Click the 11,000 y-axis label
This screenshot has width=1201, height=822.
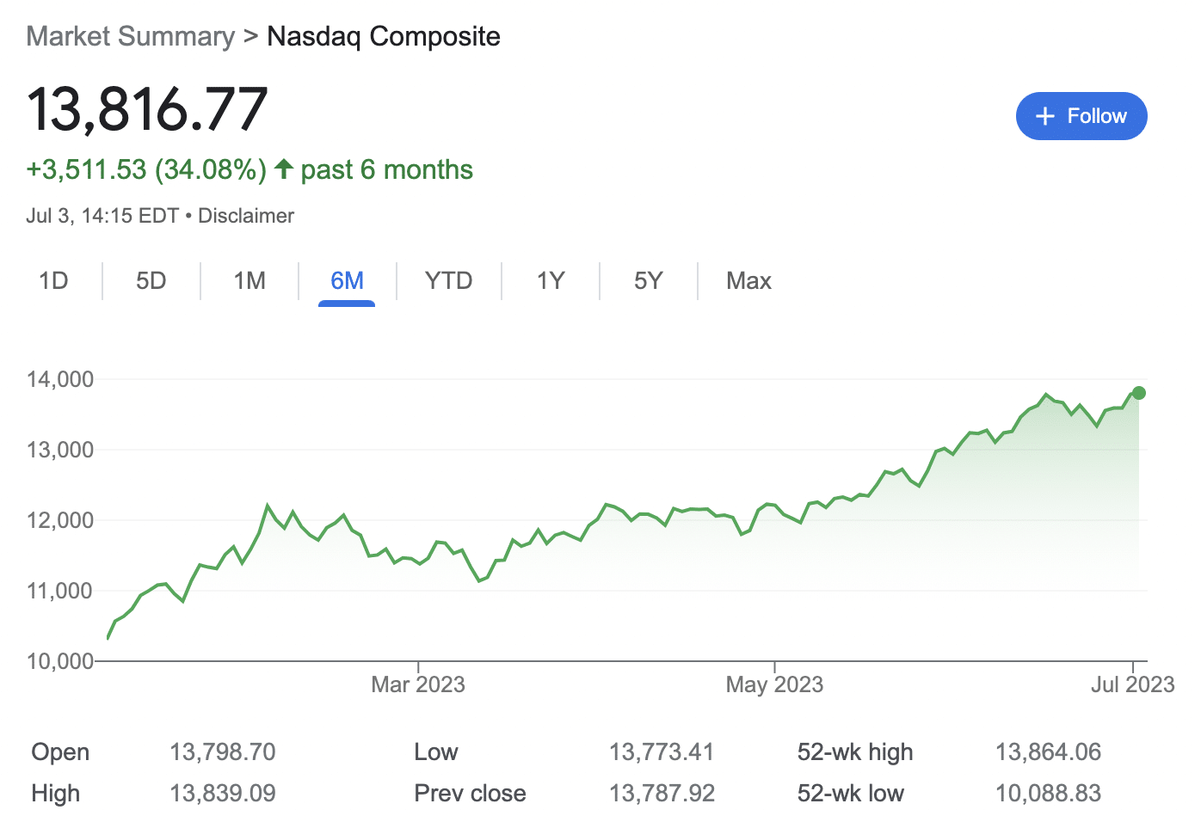(x=59, y=591)
